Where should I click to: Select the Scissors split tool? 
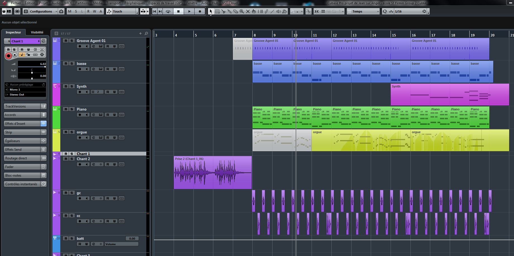(x=223, y=11)
